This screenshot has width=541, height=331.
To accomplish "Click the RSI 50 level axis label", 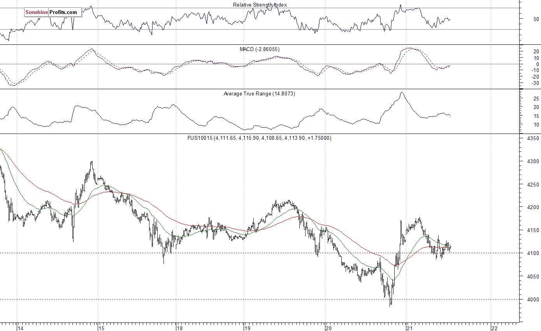I will point(536,19).
